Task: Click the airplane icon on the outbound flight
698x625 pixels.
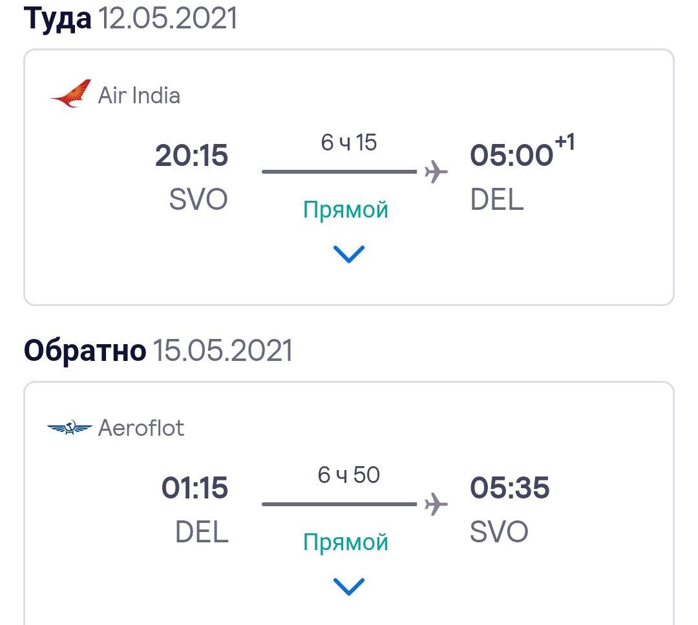Action: [x=436, y=172]
